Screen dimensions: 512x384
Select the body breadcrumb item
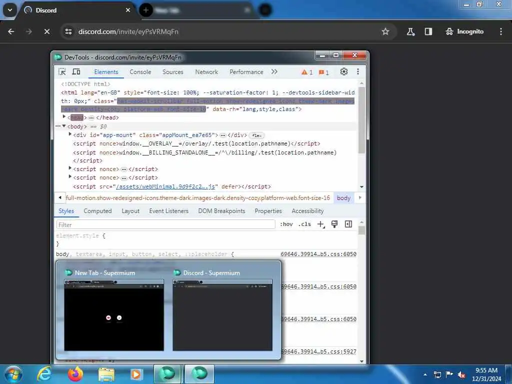[343, 198]
